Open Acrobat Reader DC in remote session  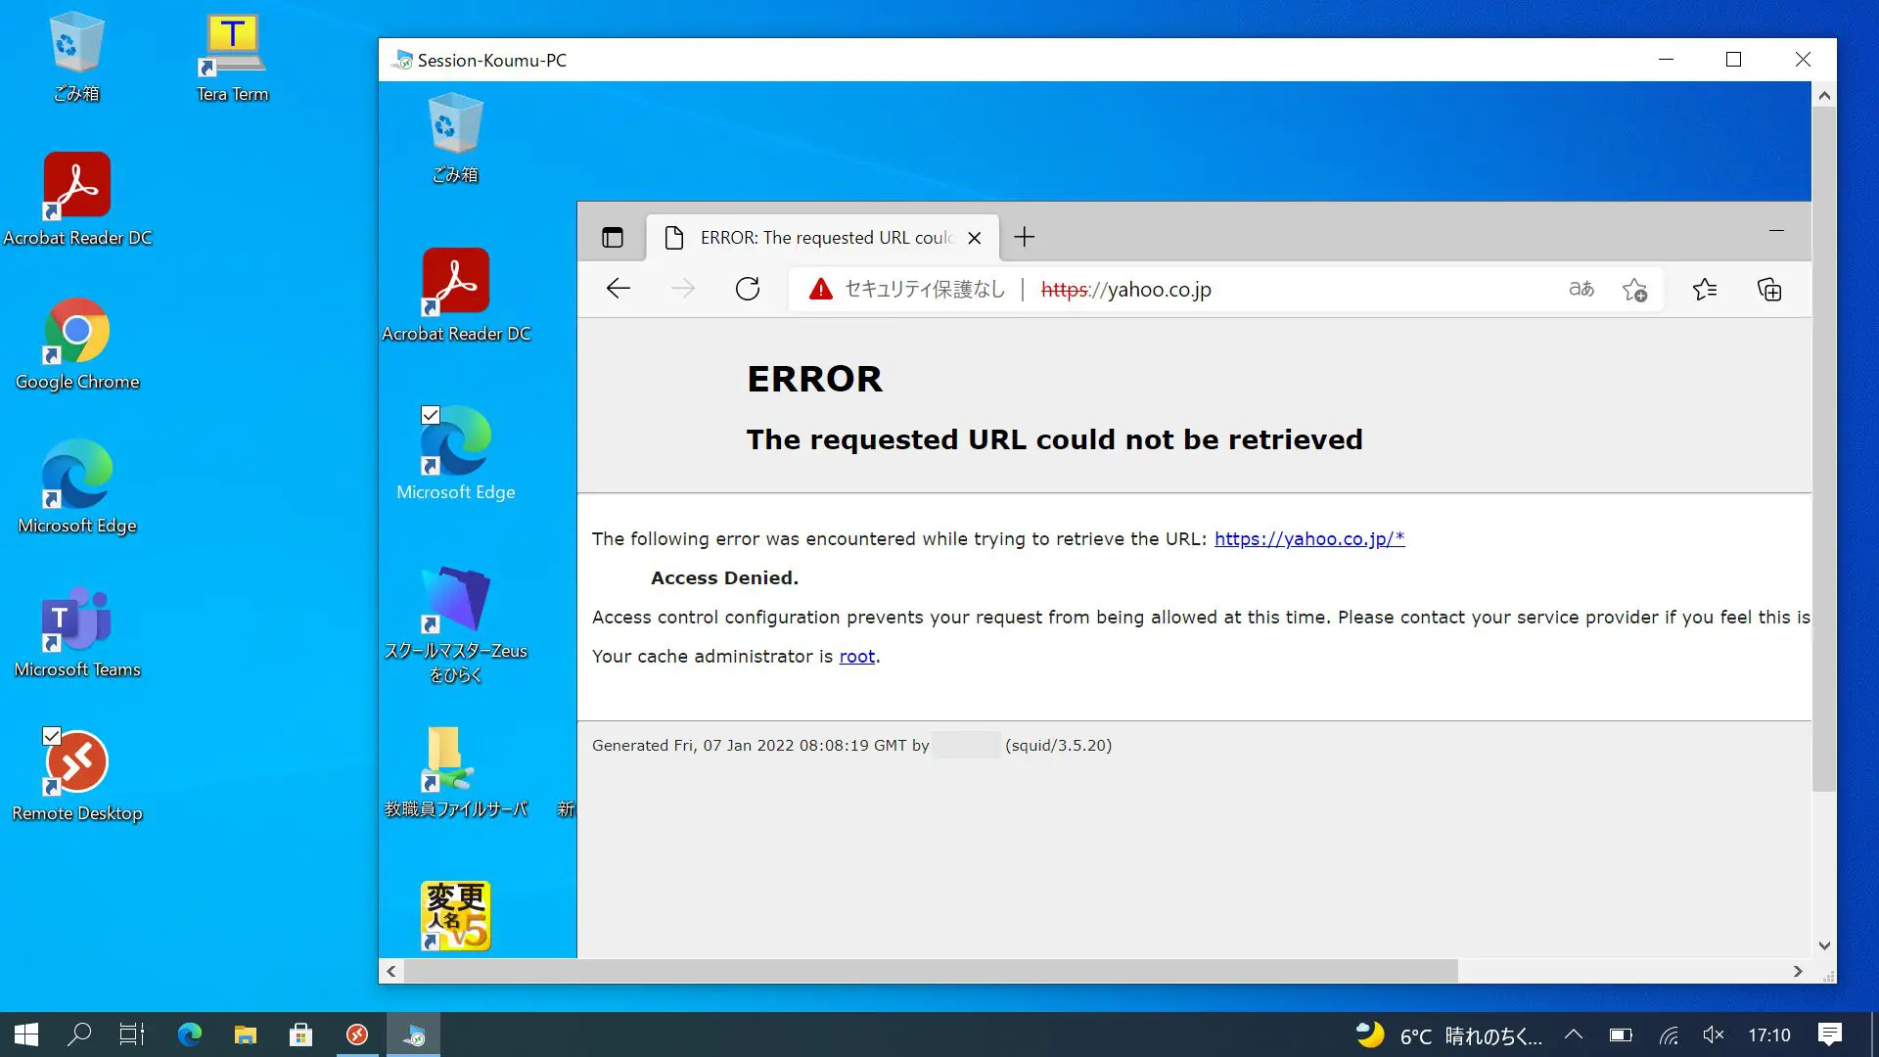pyautogui.click(x=455, y=295)
